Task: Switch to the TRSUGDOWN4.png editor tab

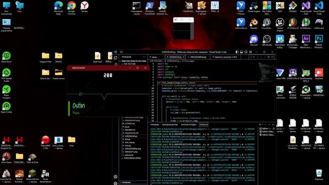Action: [197, 57]
